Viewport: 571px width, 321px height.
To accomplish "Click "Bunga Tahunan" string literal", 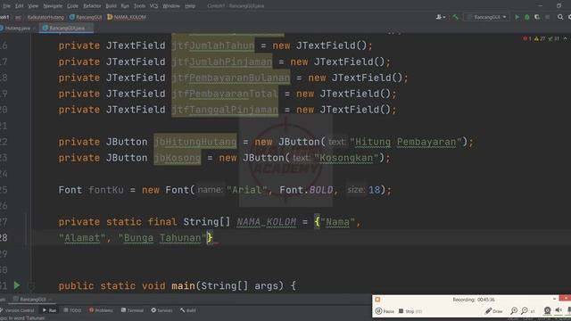I will [x=162, y=238].
